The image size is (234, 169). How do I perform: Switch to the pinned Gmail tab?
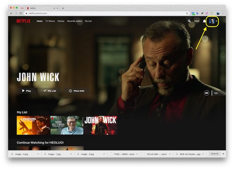click(x=22, y=8)
